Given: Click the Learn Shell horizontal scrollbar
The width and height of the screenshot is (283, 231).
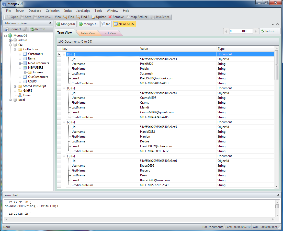Looking at the screenshot, I should tap(140, 219).
